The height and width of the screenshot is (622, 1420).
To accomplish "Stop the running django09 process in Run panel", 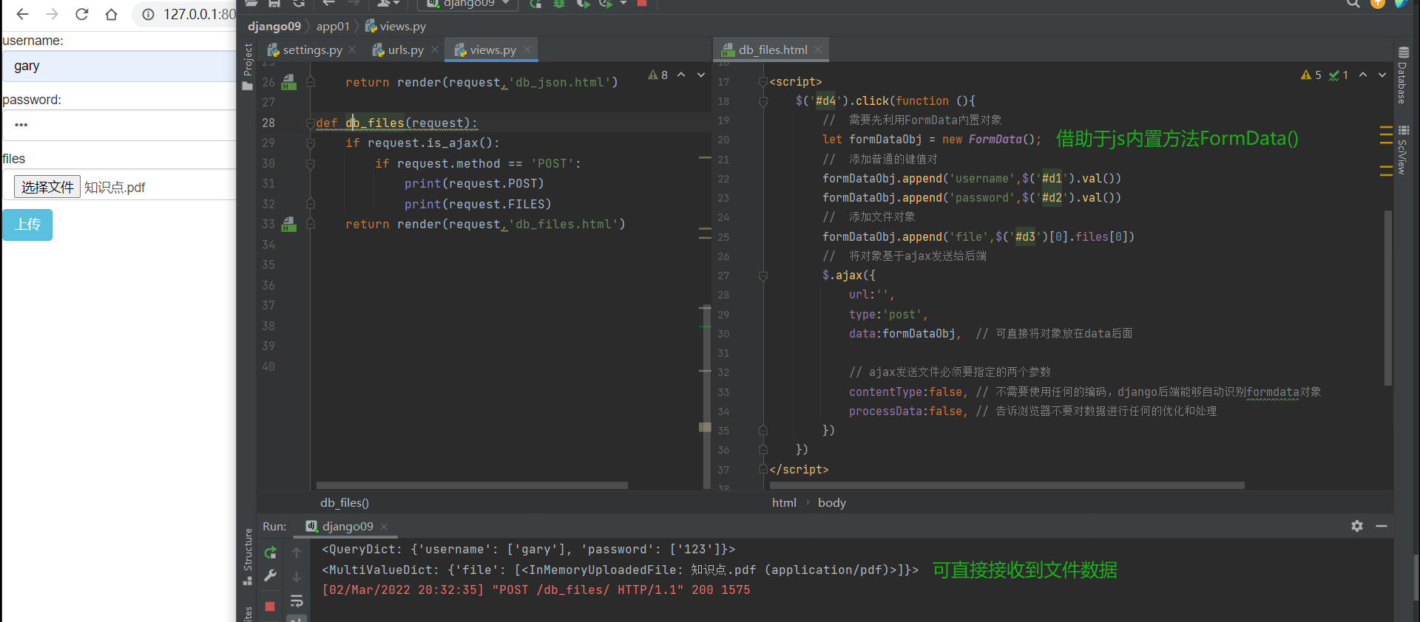I will tap(270, 606).
